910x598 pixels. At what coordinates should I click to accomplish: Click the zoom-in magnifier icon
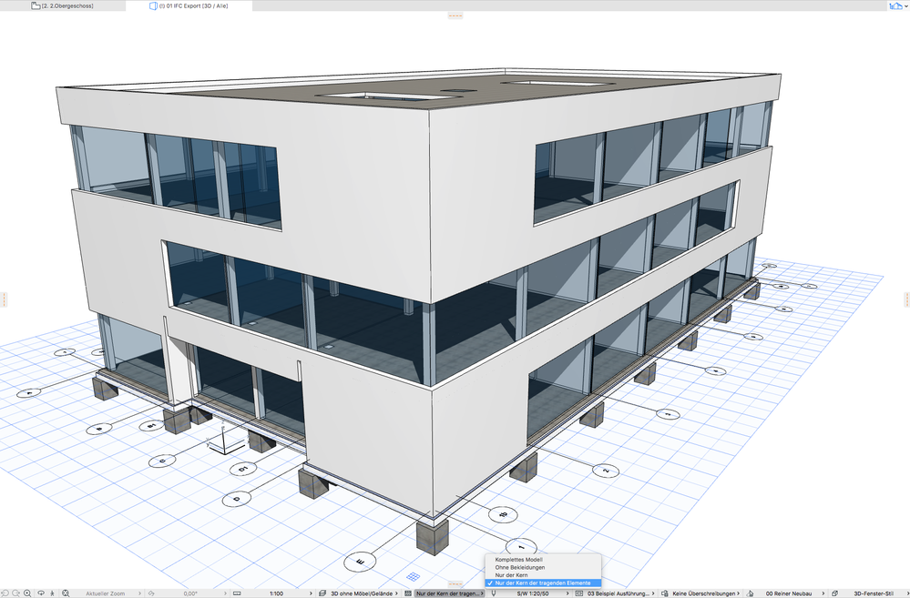(27, 593)
